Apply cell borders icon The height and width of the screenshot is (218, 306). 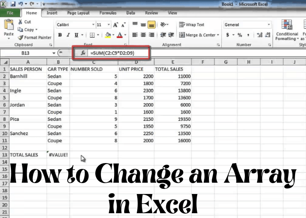tap(92, 35)
